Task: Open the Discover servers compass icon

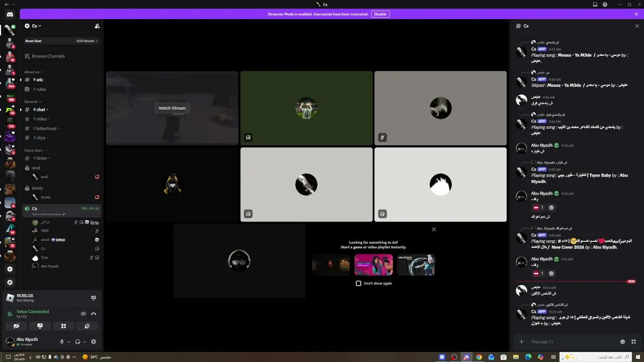Action: tap(10, 283)
